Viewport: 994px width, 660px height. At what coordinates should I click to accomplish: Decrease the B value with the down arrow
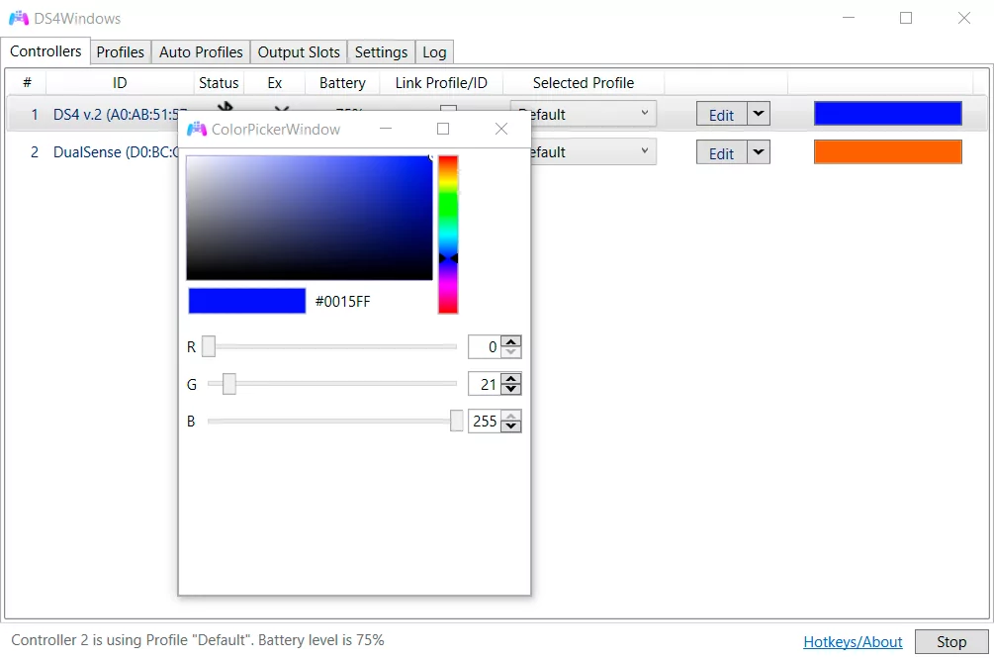pyautogui.click(x=511, y=426)
